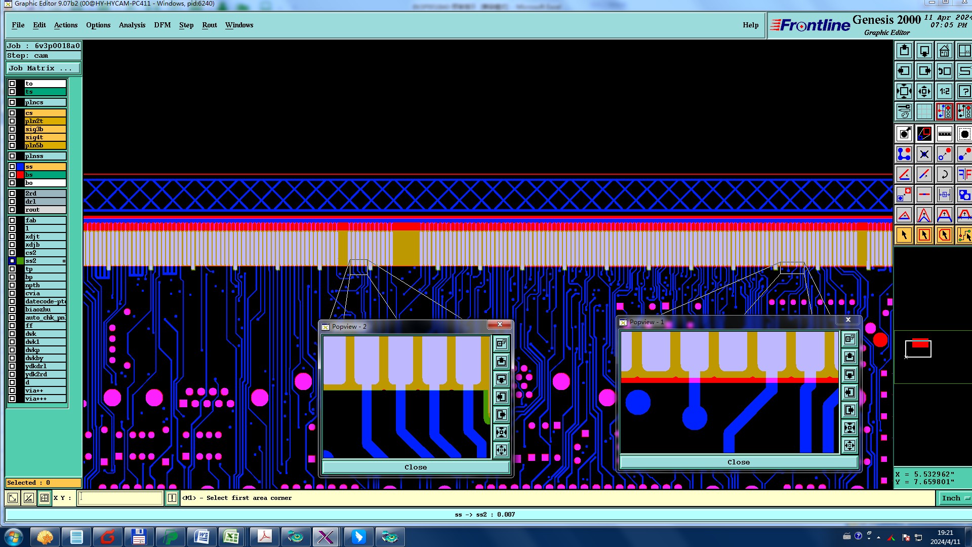
Task: Open the Analysis menu
Action: [x=132, y=25]
